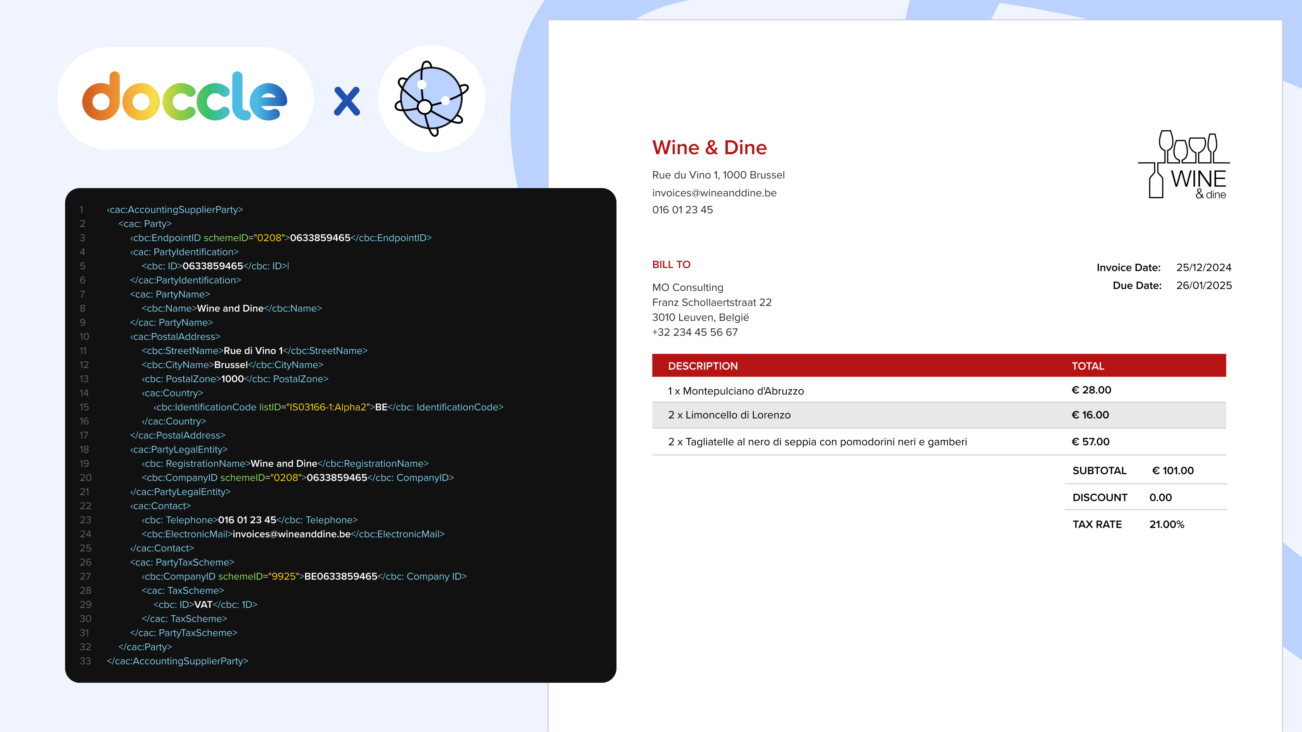The image size is (1302, 732).
Task: Click the DESCRIPTION column header
Action: click(x=702, y=366)
